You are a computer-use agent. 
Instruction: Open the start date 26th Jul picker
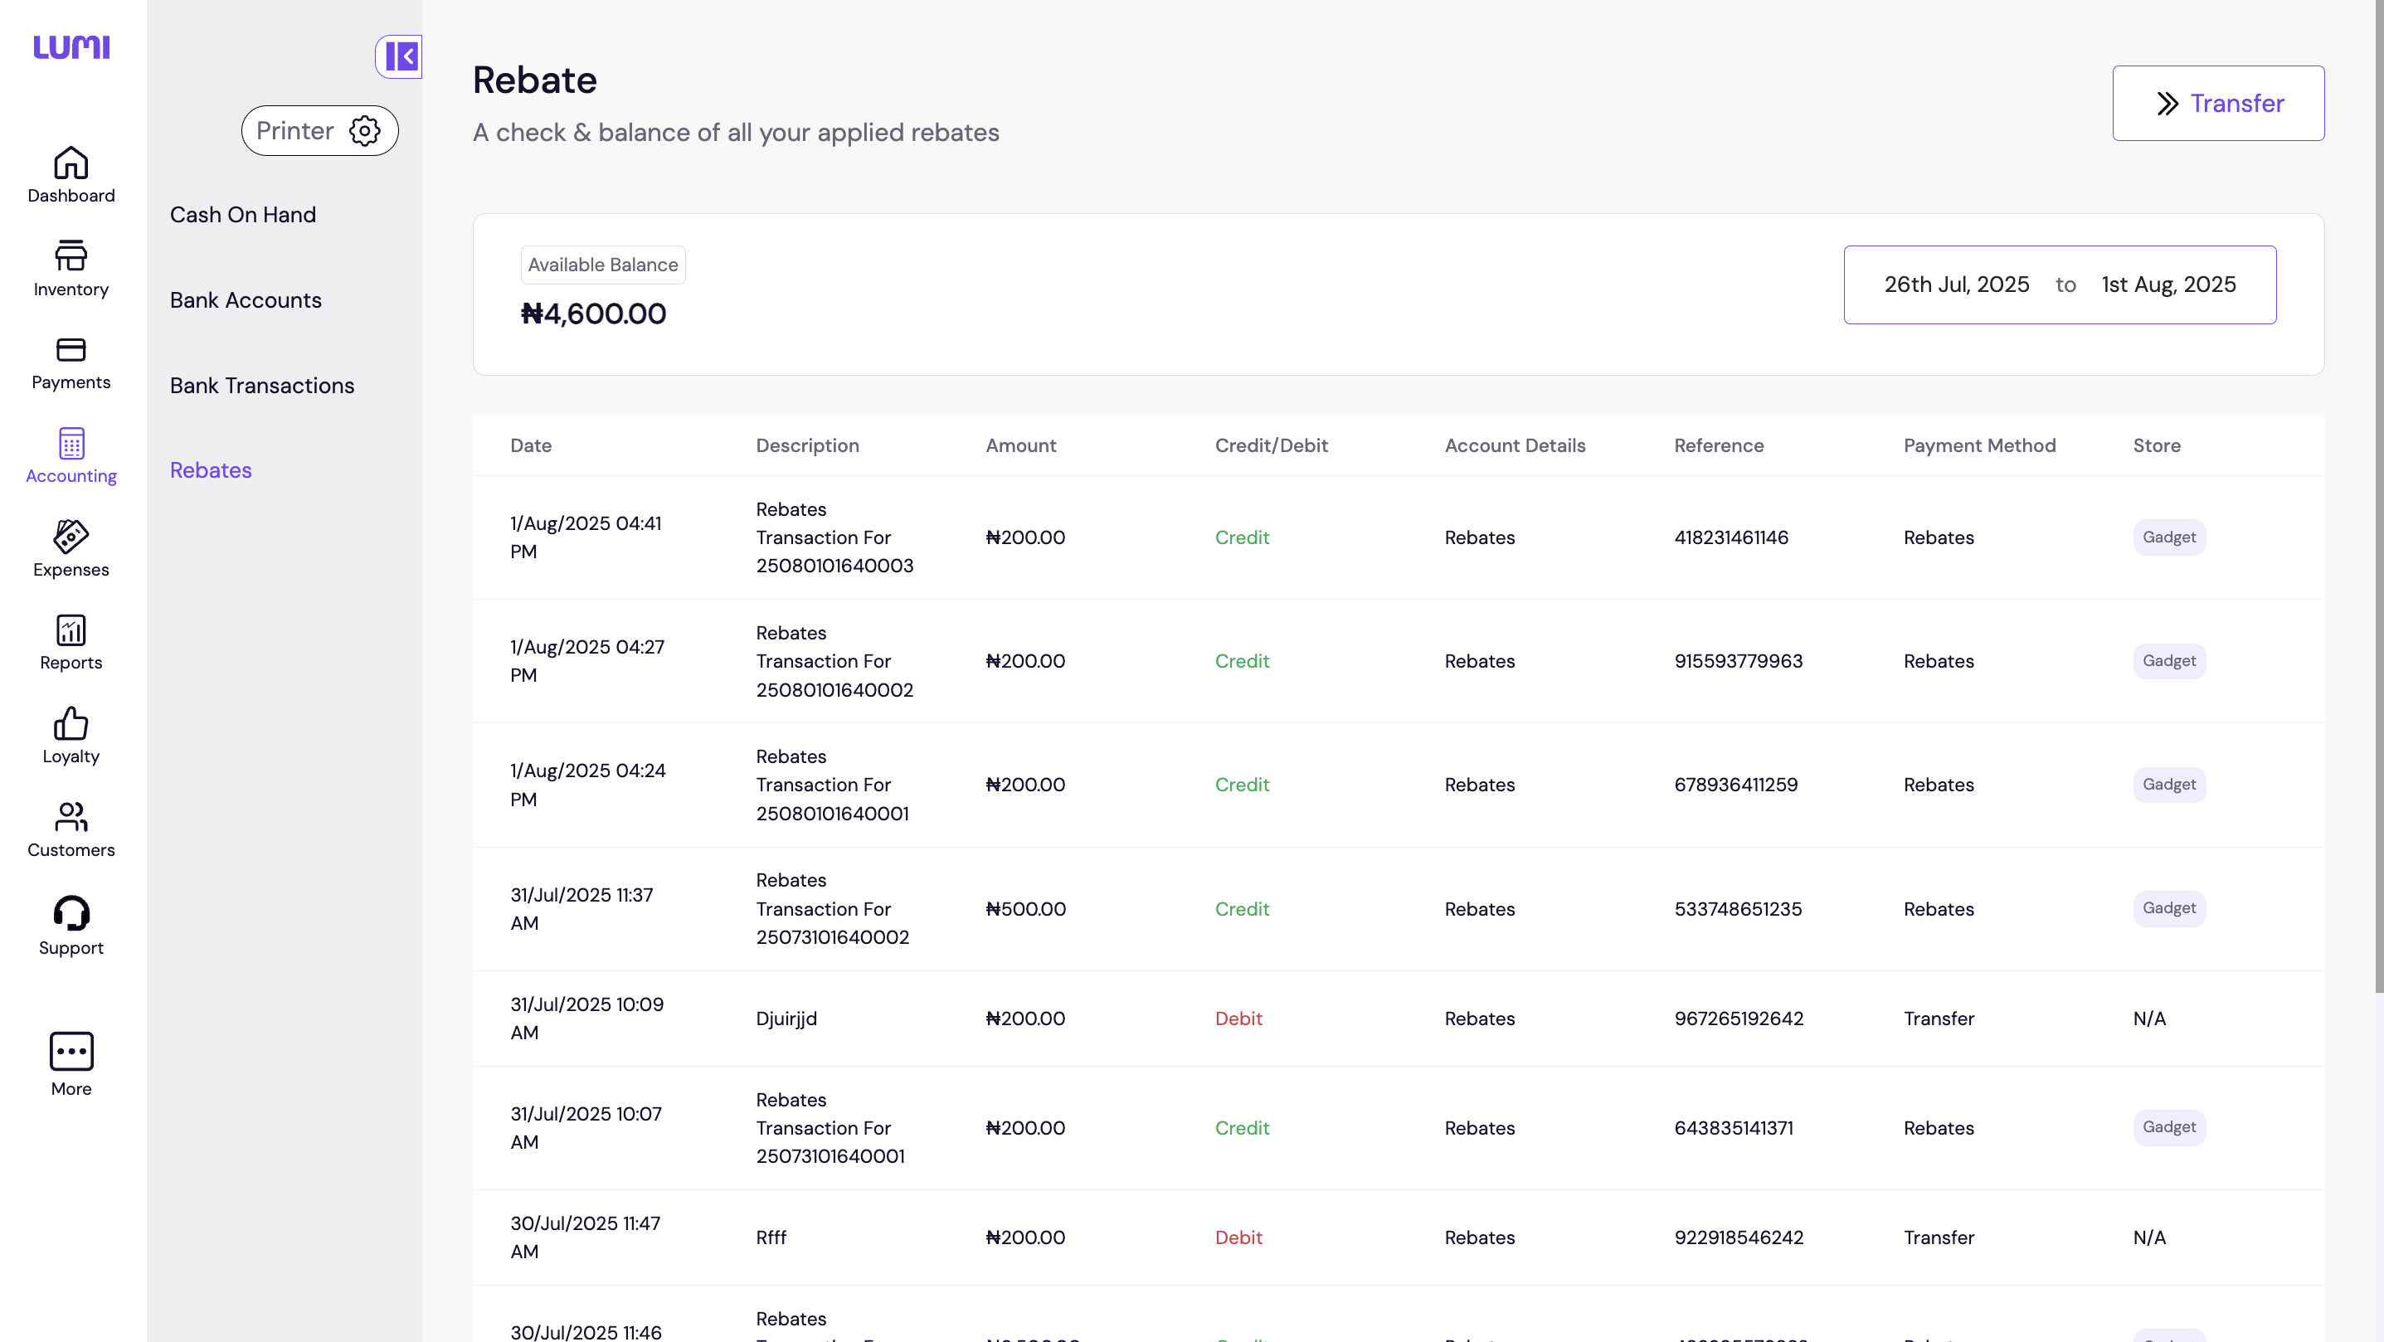(x=1957, y=285)
